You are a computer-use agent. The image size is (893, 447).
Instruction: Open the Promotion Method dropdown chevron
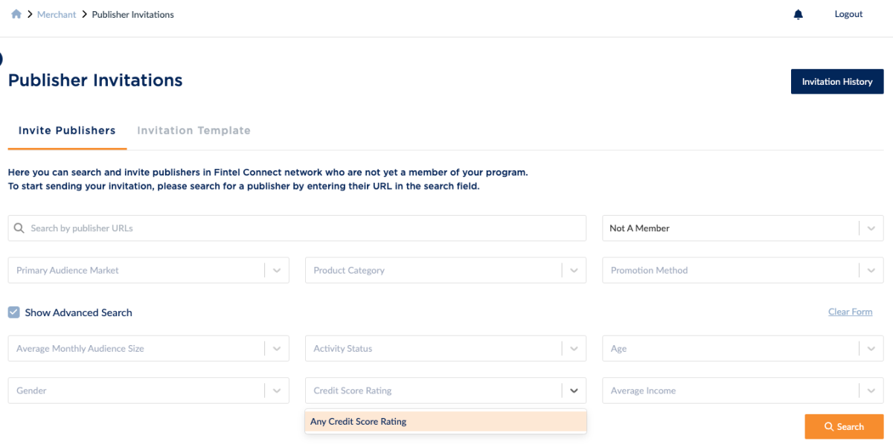point(871,270)
